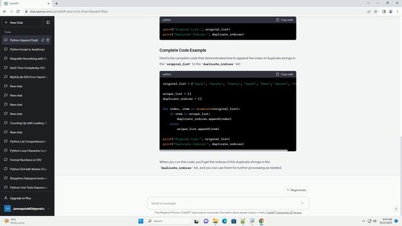
Task: Open the Chrome profile icon
Action: 391,11
